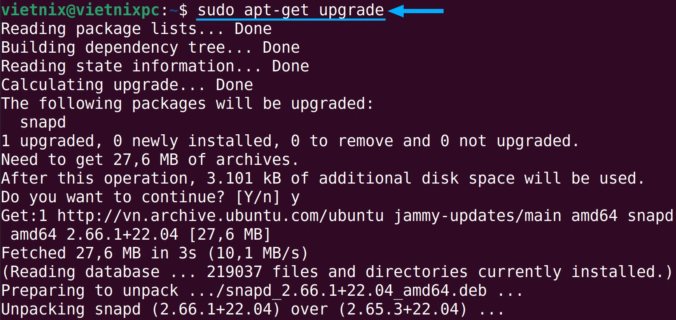
Task: Click the '3.101 kB' disk space value
Action: (x=244, y=178)
